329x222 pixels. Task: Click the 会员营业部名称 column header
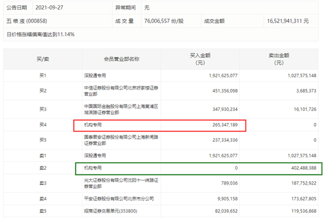coord(122,59)
